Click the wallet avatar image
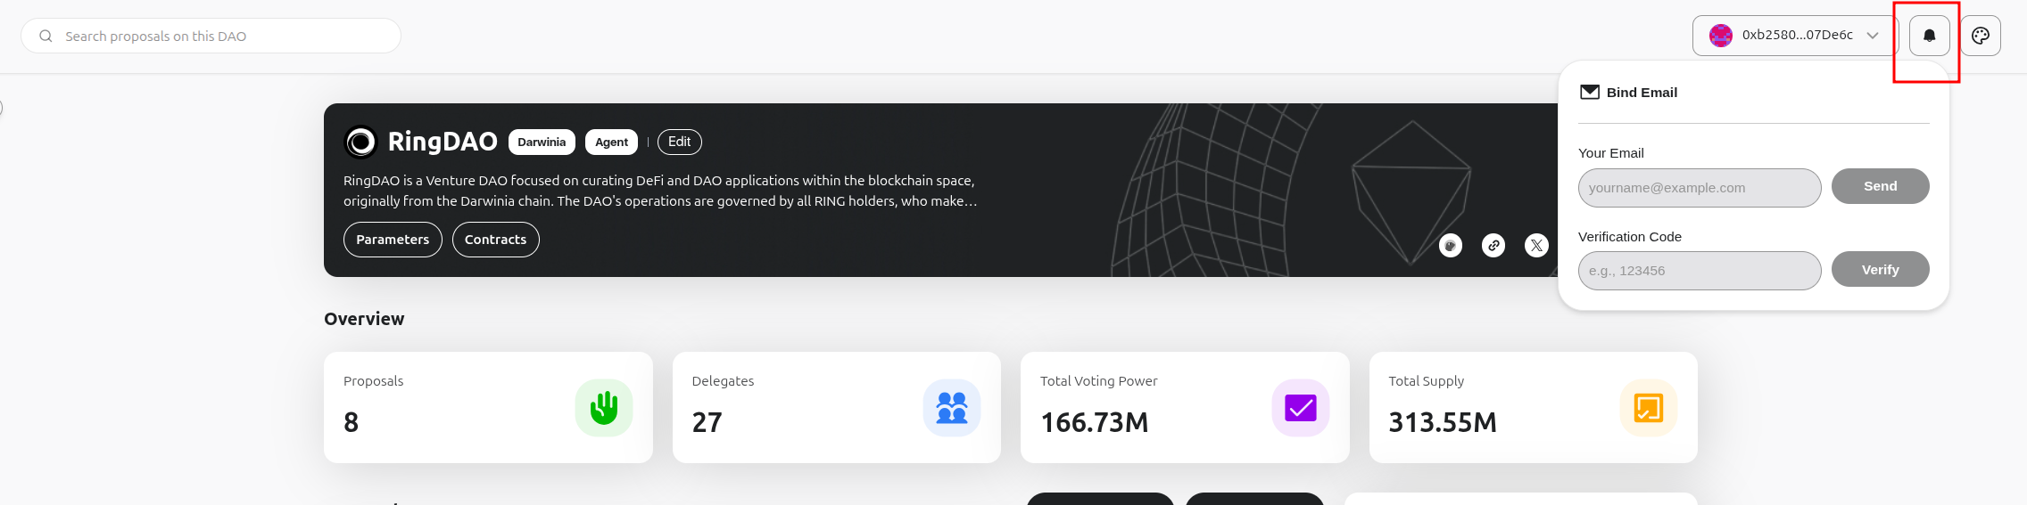The width and height of the screenshot is (2027, 505). coord(1721,36)
